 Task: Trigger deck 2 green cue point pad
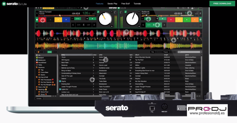click(187, 20)
